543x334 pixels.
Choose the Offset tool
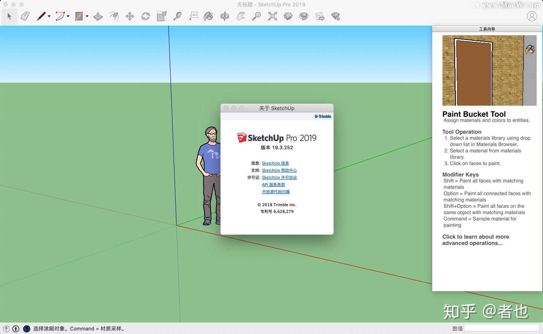114,16
